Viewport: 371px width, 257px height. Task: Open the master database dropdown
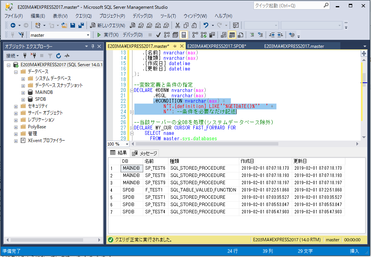88,35
